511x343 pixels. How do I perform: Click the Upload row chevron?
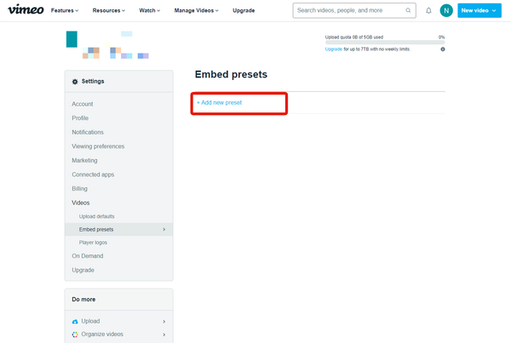tap(164, 322)
